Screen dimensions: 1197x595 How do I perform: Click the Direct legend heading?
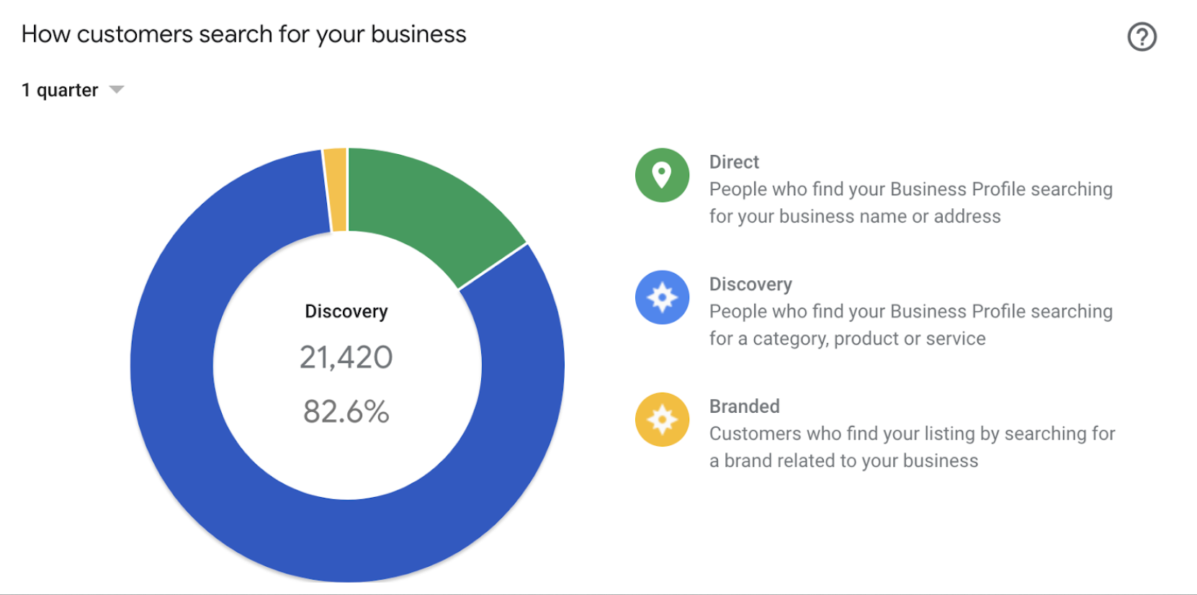pyautogui.click(x=734, y=162)
